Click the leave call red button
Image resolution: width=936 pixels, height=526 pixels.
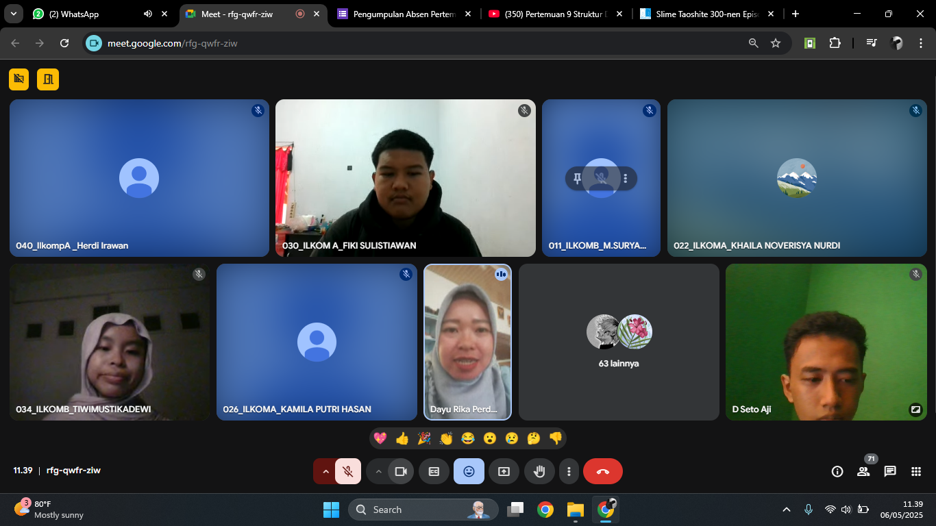[x=602, y=471]
